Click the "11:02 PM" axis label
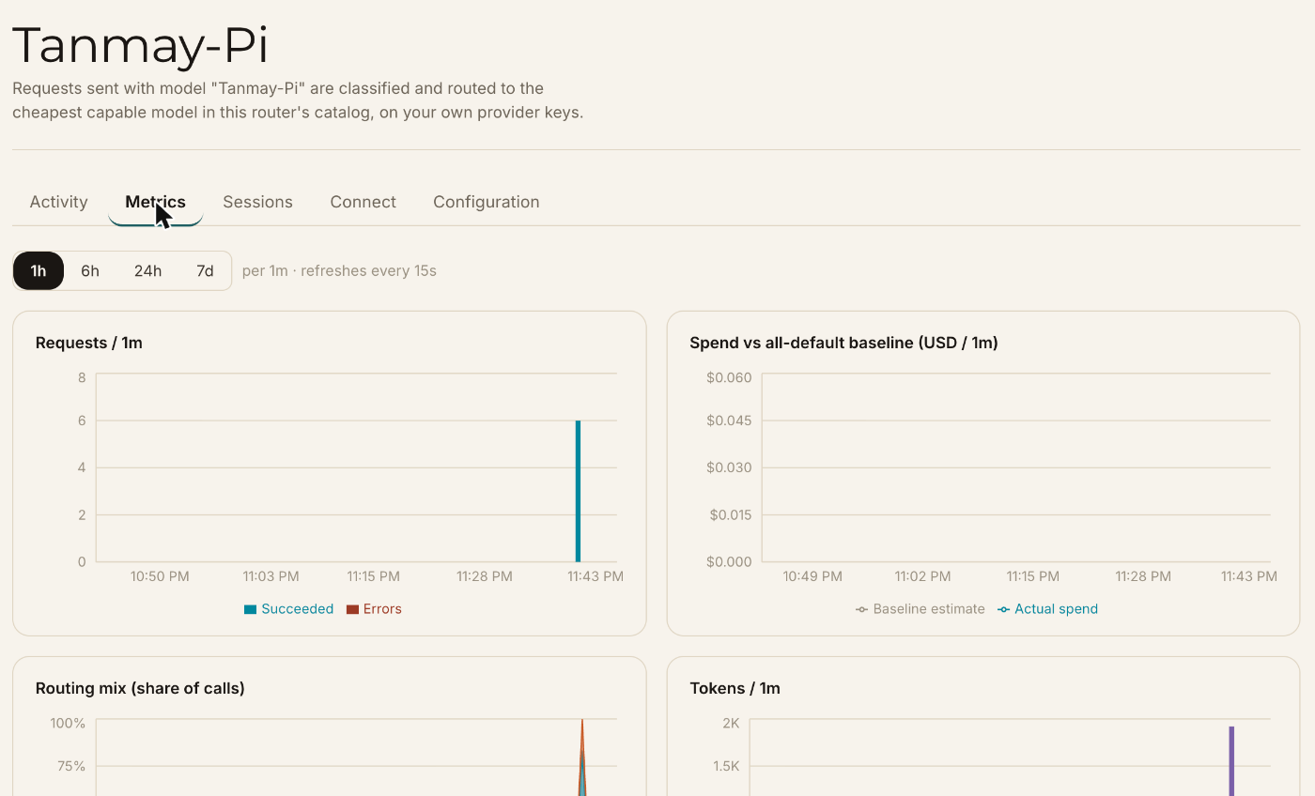The image size is (1315, 796). click(922, 576)
